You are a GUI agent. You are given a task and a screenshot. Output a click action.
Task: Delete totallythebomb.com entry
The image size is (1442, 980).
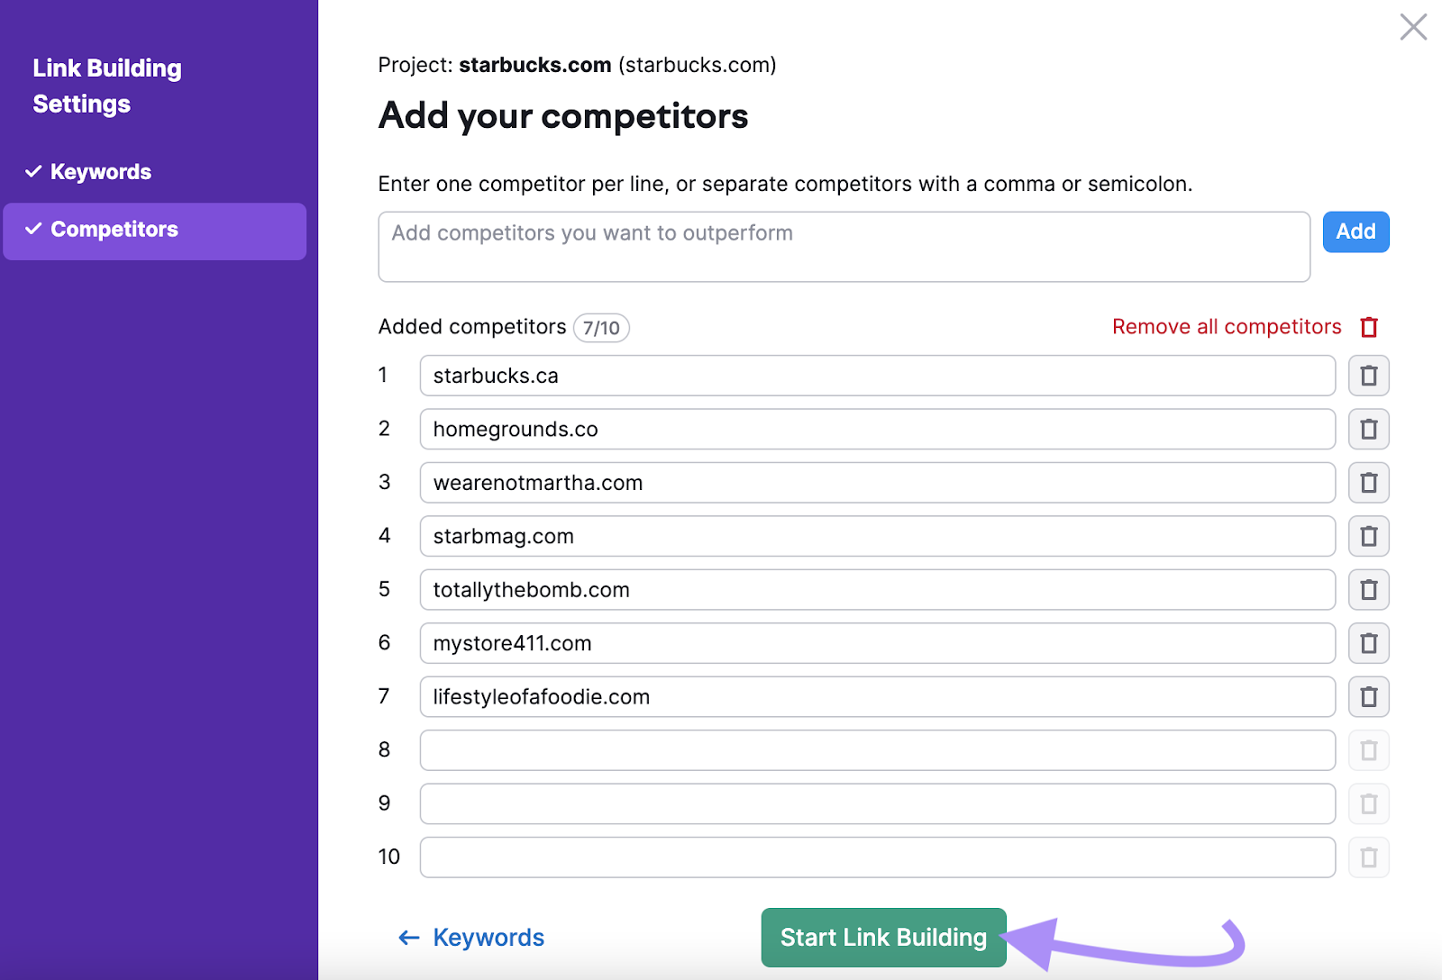tap(1368, 590)
